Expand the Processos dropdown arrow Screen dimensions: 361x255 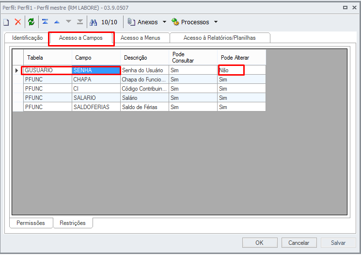pyautogui.click(x=216, y=22)
